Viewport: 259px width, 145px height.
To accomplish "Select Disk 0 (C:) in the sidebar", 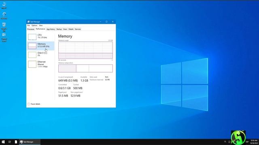I will [40, 55].
